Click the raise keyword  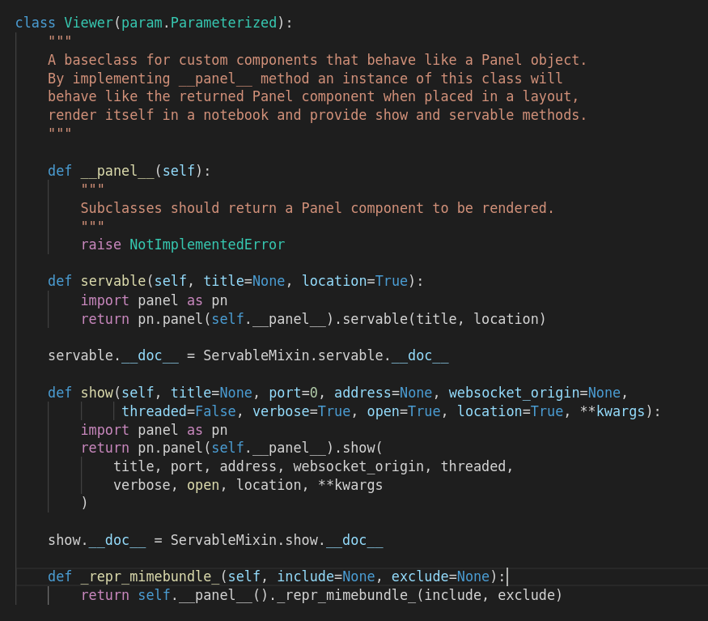click(99, 244)
